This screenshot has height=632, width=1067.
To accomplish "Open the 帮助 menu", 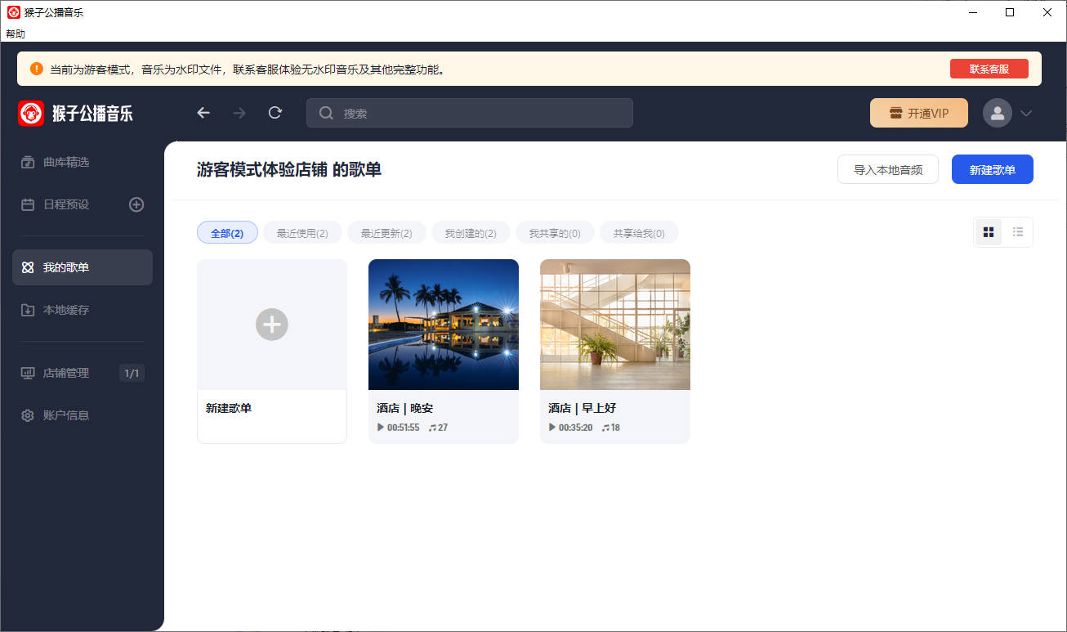I will click(x=16, y=34).
